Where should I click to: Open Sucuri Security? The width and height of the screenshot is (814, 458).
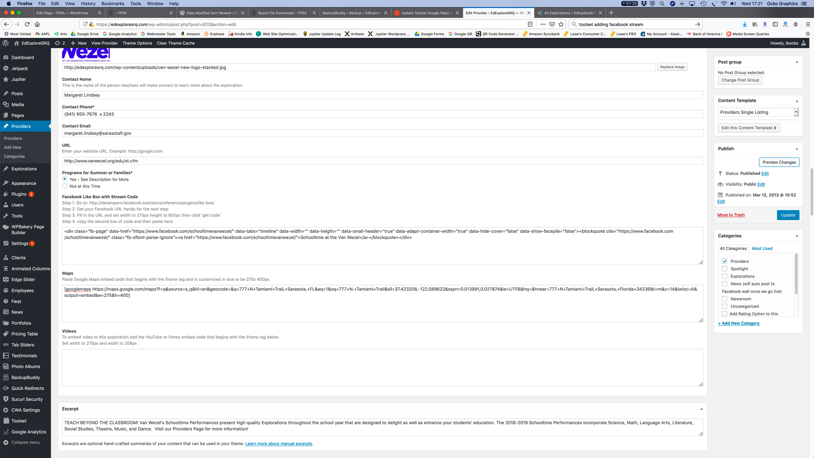click(27, 399)
